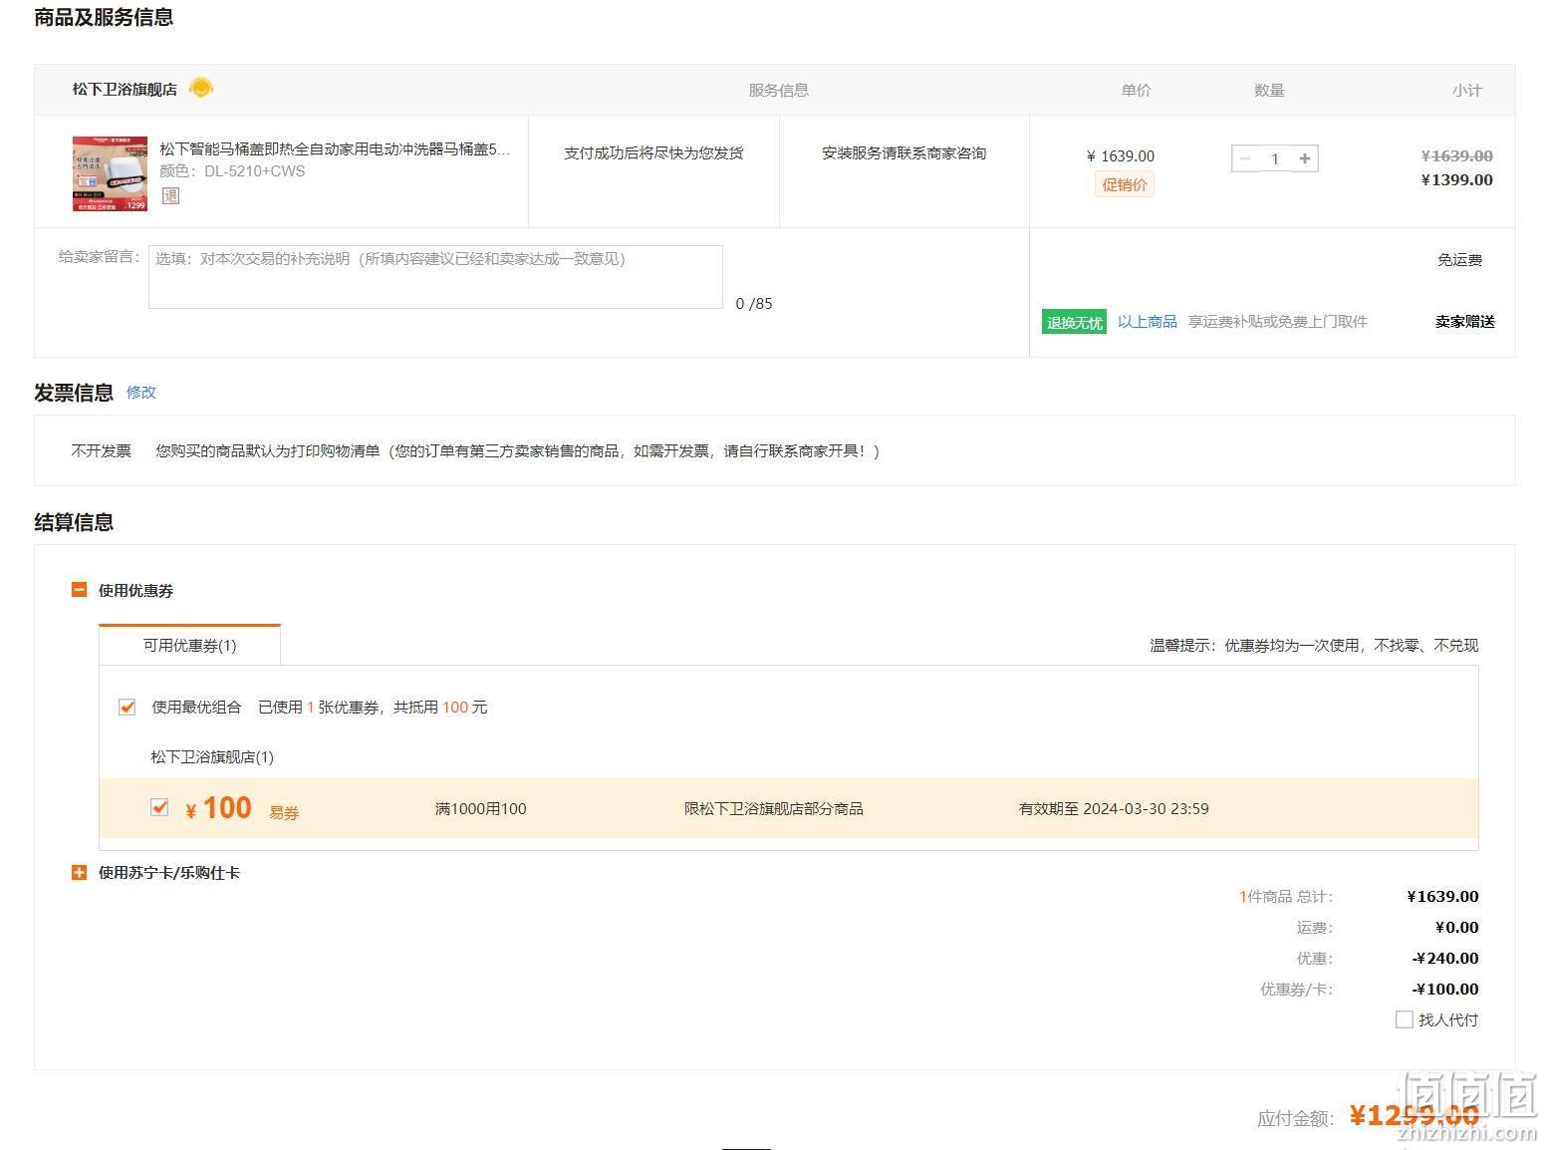This screenshot has width=1546, height=1150.
Task: Click the green 退换无忧 badge
Action: pos(1074,322)
